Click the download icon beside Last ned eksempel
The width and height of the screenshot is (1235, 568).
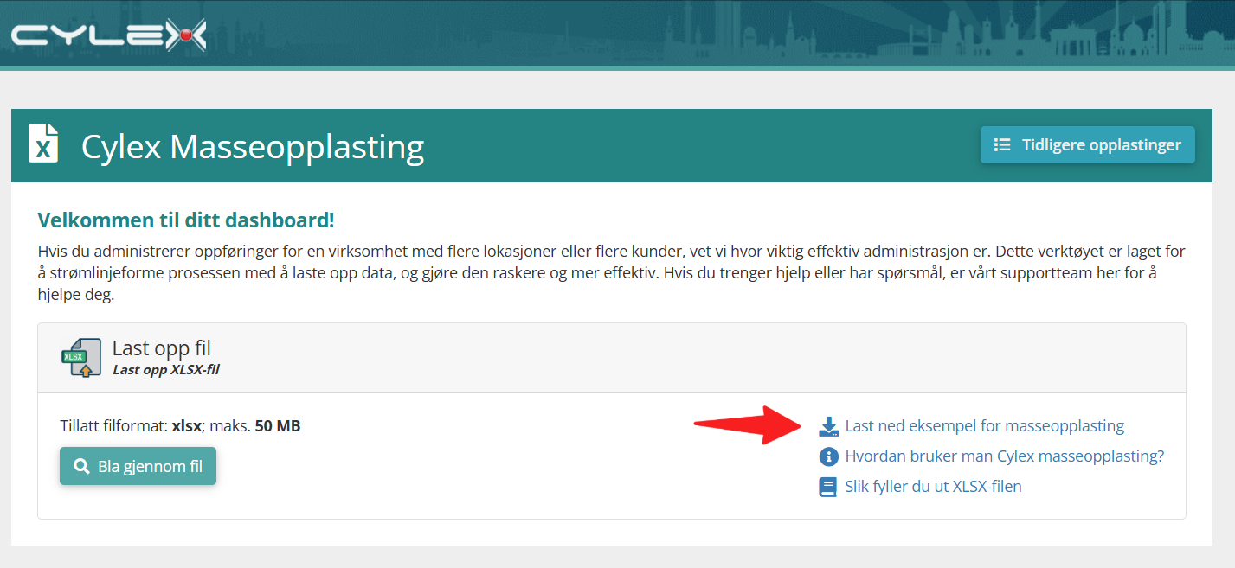click(x=829, y=426)
